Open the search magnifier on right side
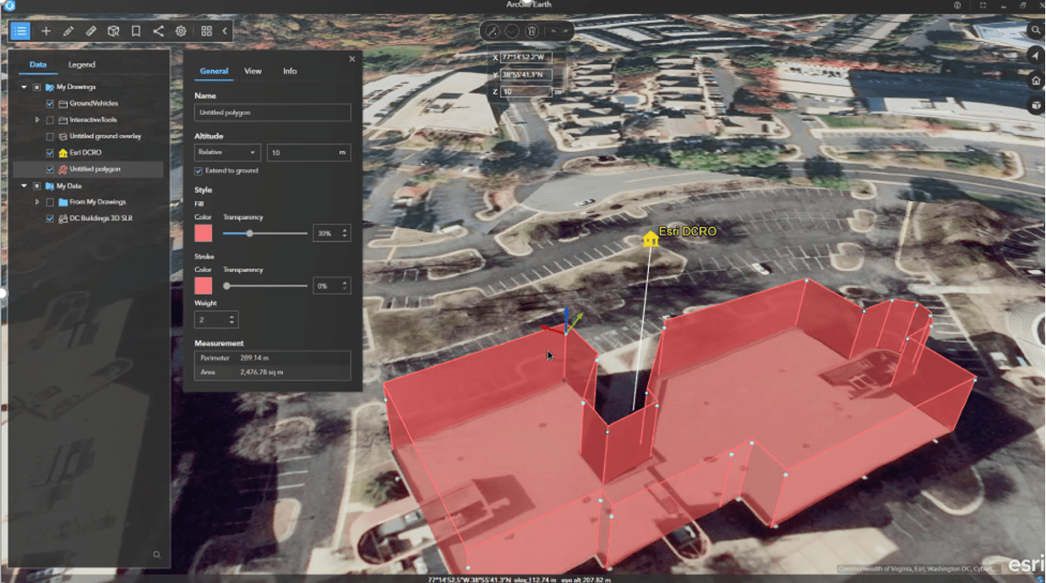The height and width of the screenshot is (583, 1046). pyautogui.click(x=1036, y=30)
